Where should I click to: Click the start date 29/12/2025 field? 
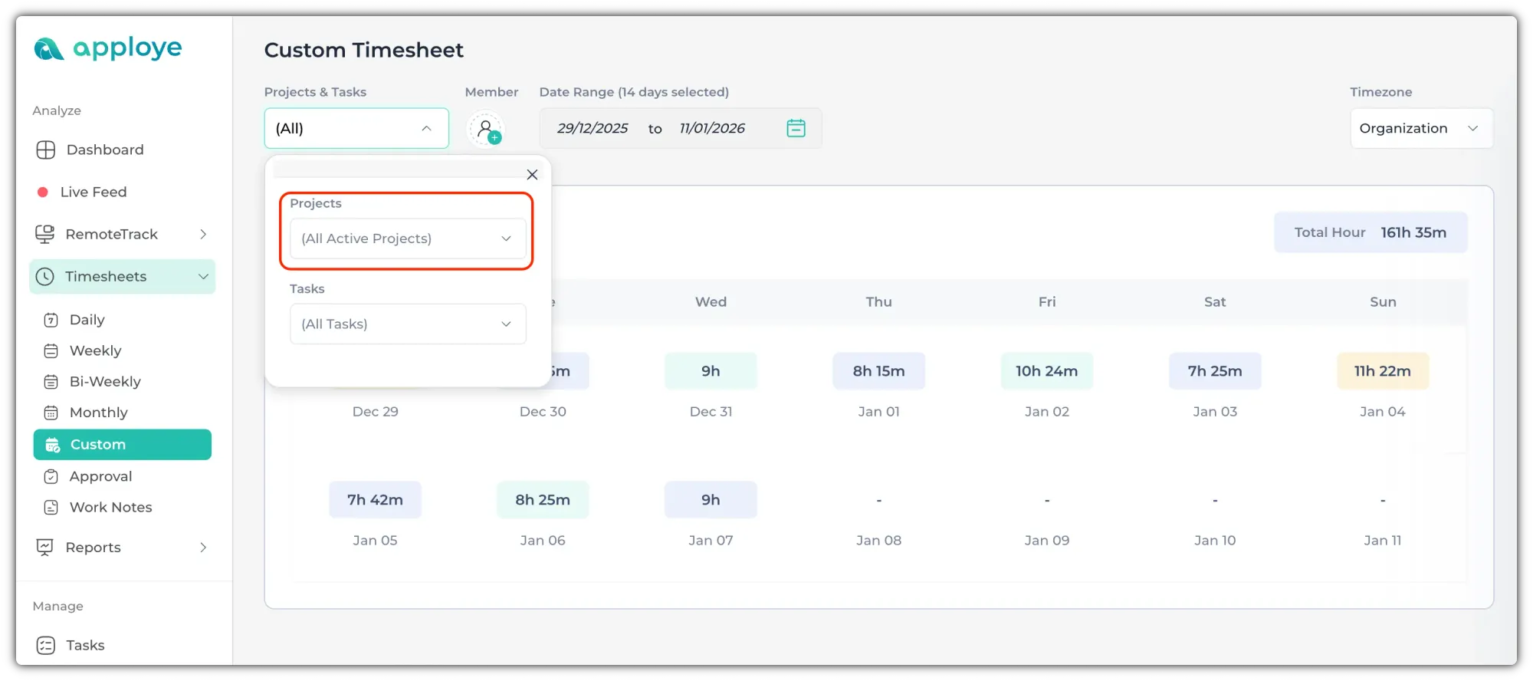coord(592,128)
